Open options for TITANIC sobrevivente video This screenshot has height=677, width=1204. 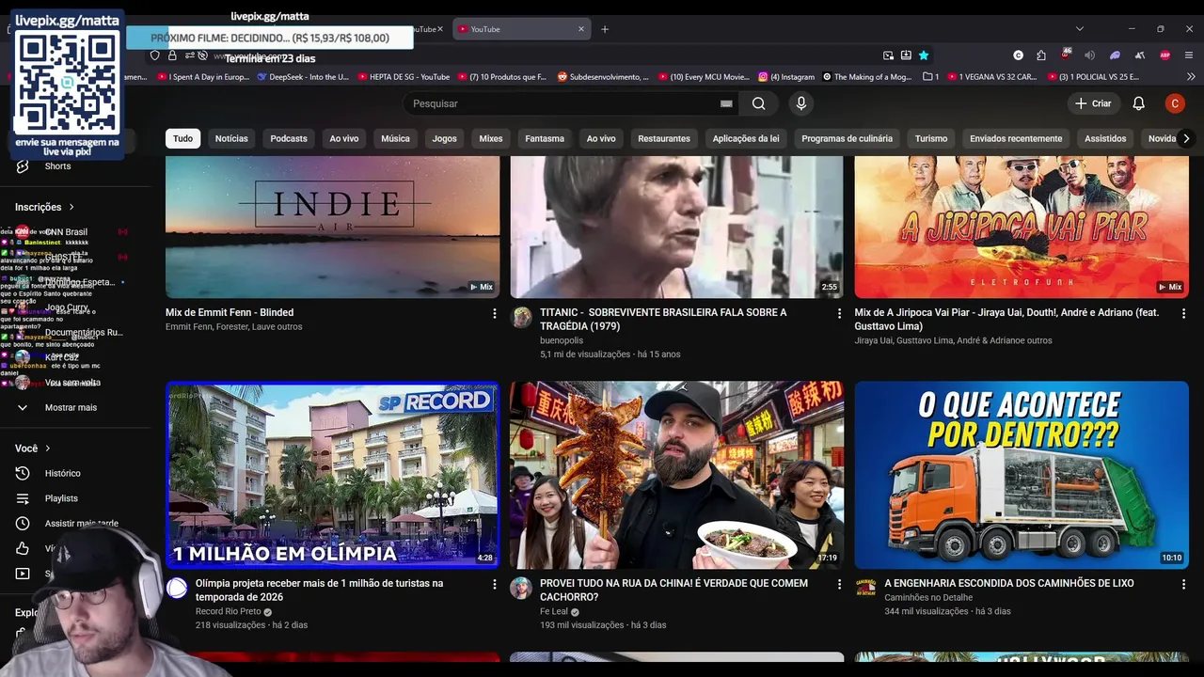839,313
